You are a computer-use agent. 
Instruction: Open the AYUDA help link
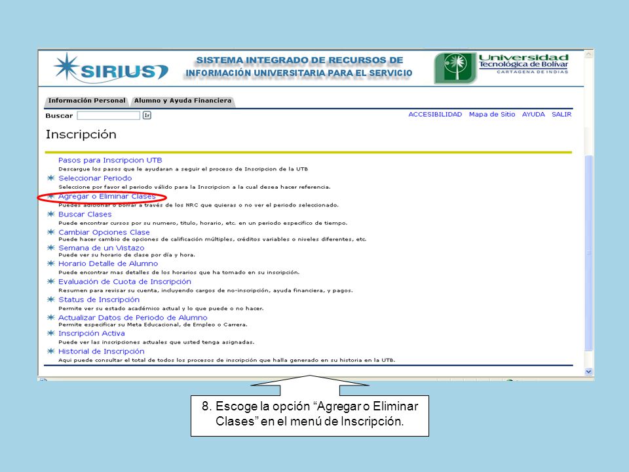tap(533, 114)
